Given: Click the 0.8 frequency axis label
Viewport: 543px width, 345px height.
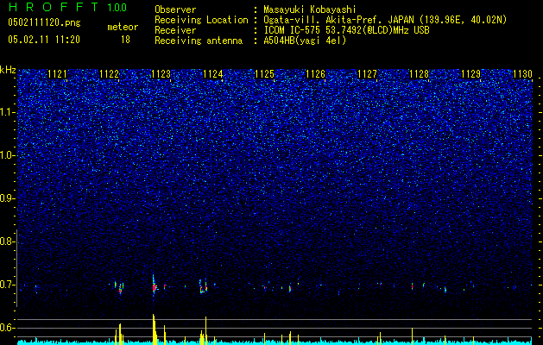Looking at the screenshot, I should tap(6, 241).
